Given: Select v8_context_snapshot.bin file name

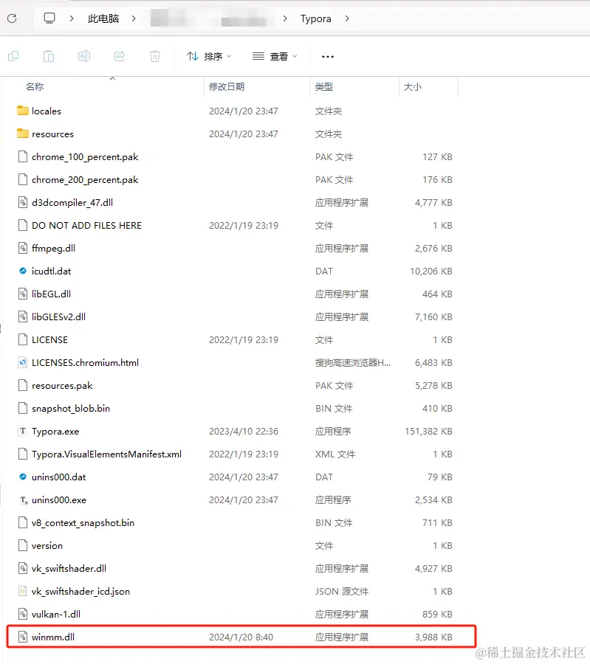Looking at the screenshot, I should click(83, 522).
